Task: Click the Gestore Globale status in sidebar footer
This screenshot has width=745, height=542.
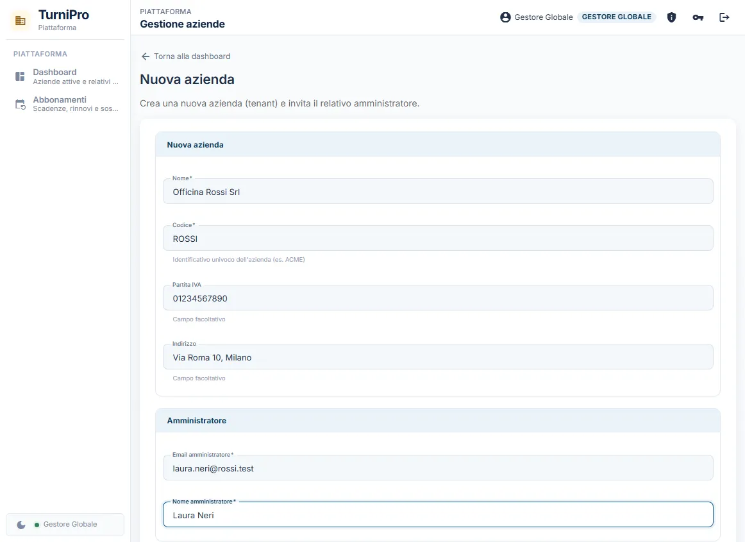Action: click(x=71, y=524)
